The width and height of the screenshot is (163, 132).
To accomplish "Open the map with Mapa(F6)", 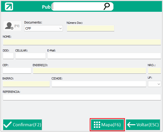I will pyautogui.click(x=107, y=125).
